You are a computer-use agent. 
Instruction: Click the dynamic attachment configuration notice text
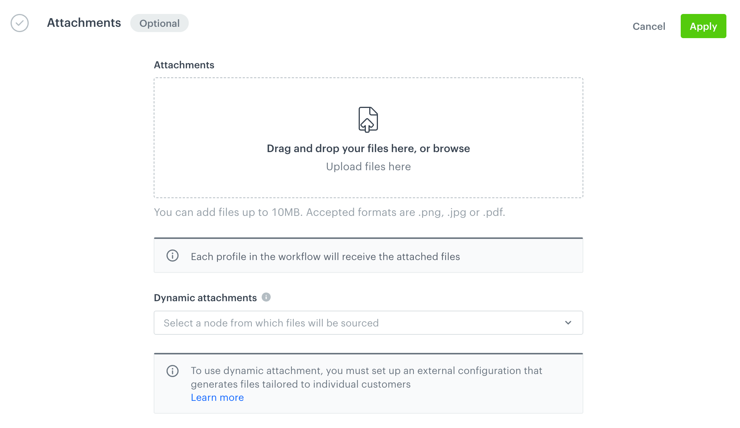[x=366, y=377]
